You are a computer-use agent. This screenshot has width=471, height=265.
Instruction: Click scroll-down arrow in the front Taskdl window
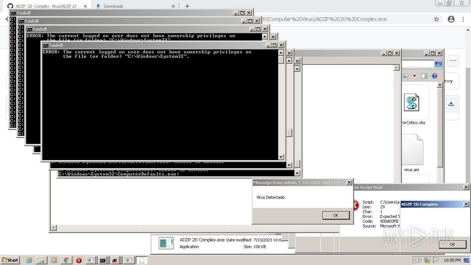[x=281, y=157]
